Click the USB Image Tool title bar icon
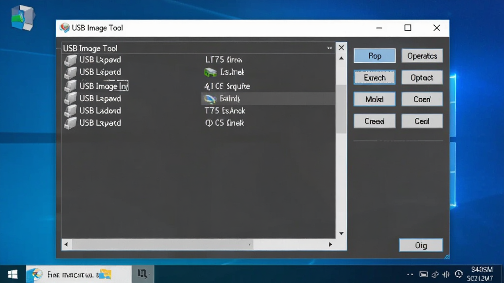 pos(64,28)
